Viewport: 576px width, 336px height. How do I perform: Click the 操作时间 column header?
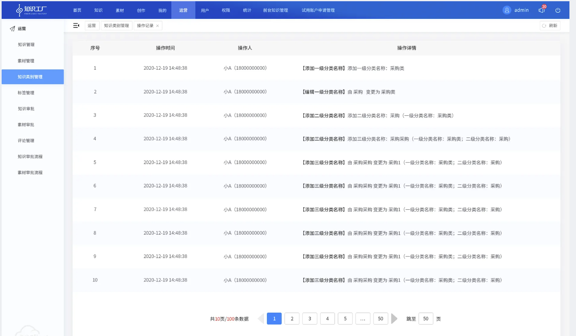point(165,48)
